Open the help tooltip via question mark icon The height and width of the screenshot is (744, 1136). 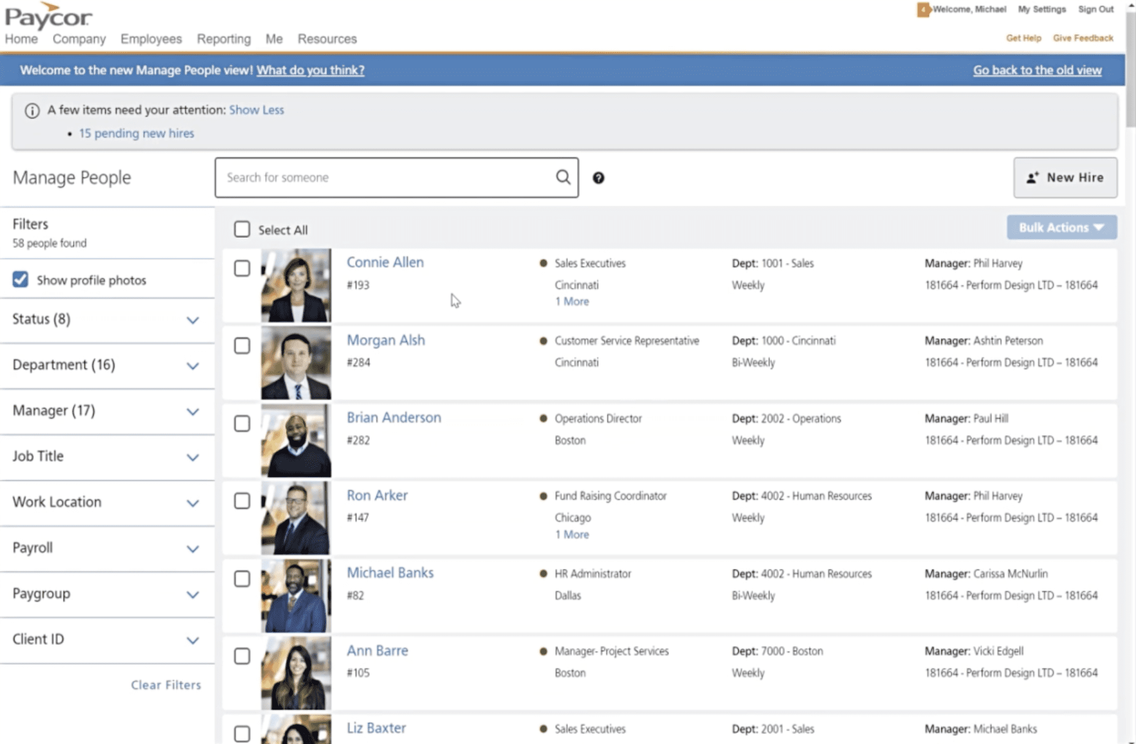coord(599,178)
